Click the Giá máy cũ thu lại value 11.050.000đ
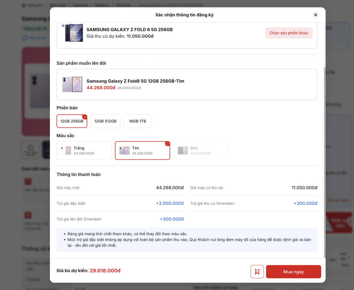Image resolution: width=354 pixels, height=290 pixels. (304, 188)
